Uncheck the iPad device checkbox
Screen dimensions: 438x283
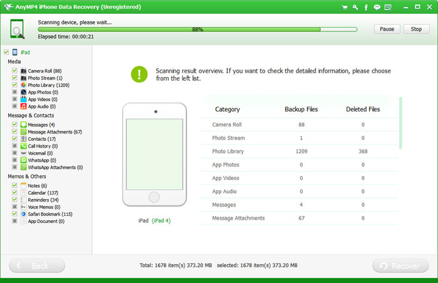(x=6, y=53)
